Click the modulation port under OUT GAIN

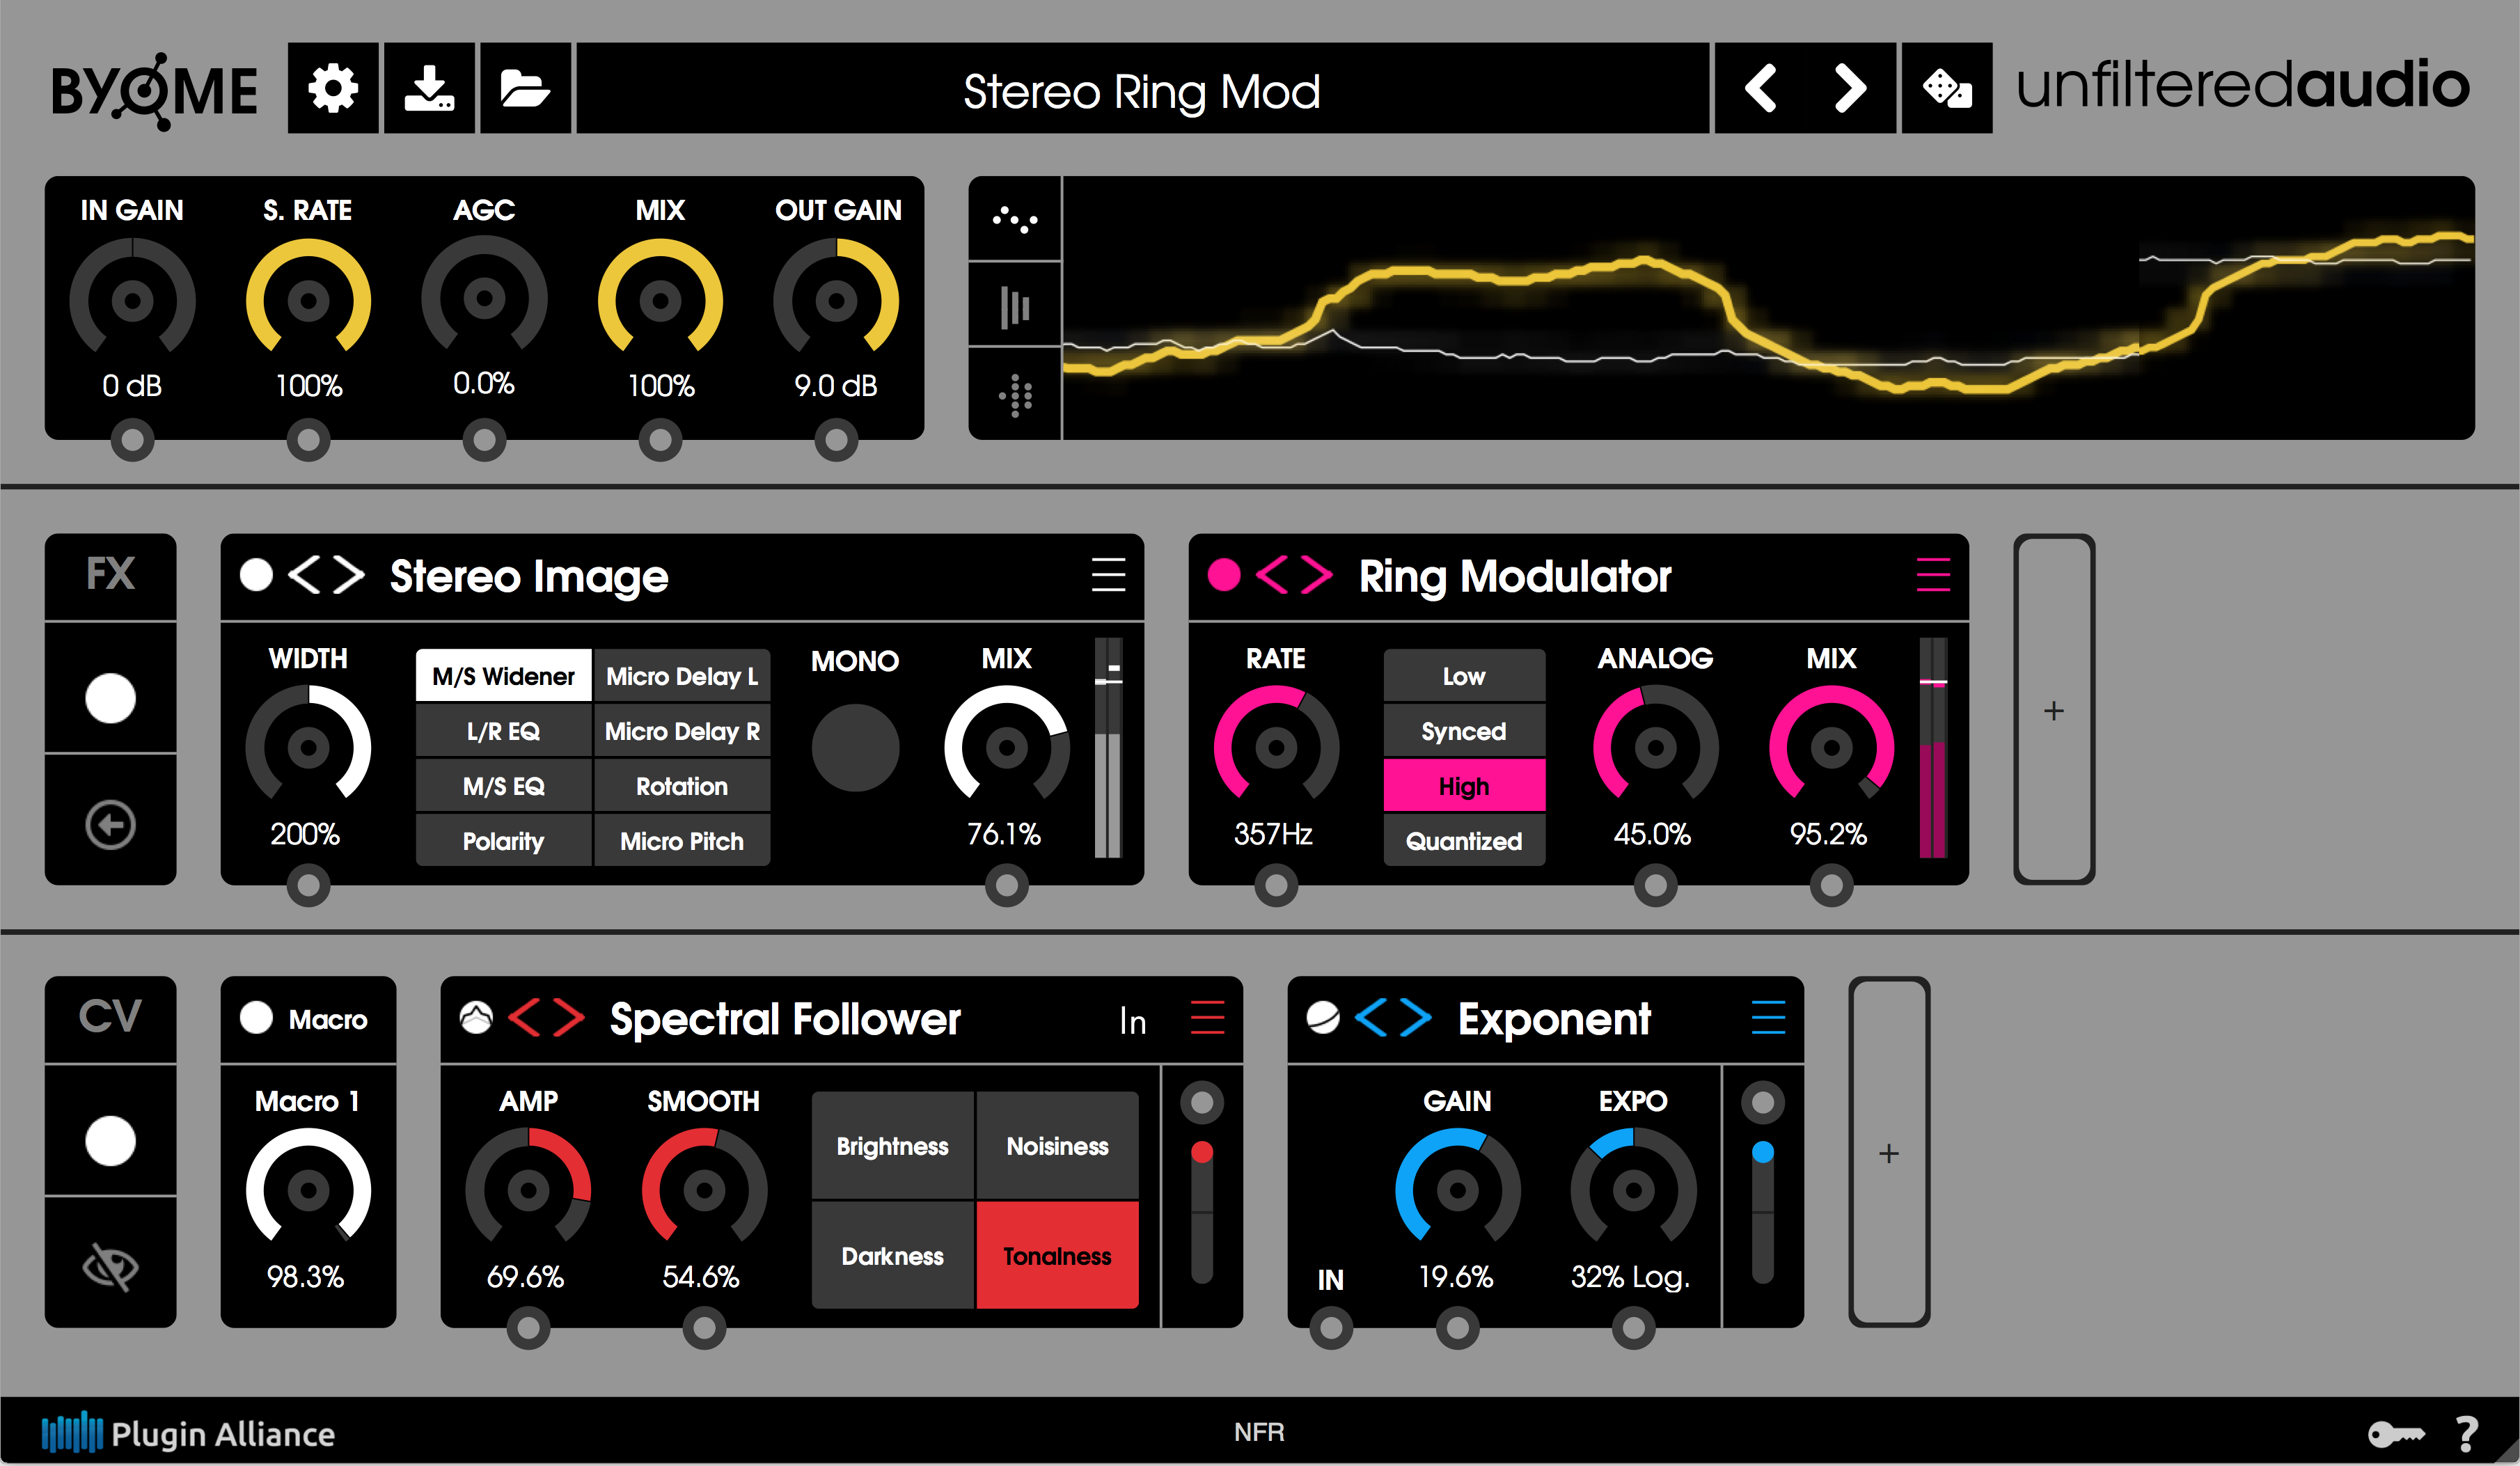tap(836, 439)
